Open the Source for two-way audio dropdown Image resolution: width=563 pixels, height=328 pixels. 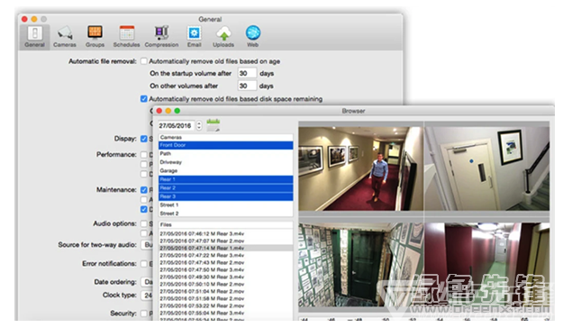tap(147, 245)
